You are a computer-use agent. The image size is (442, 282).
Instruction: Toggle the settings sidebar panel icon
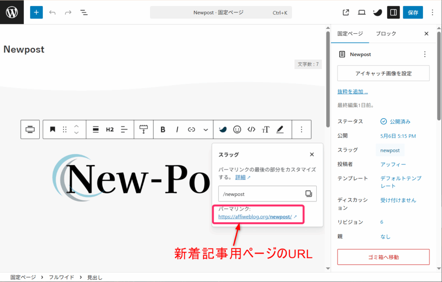393,13
